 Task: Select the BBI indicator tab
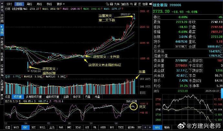click(140, 127)
